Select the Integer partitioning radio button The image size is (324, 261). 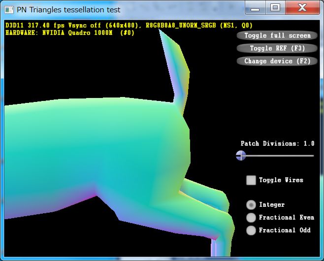coord(251,205)
